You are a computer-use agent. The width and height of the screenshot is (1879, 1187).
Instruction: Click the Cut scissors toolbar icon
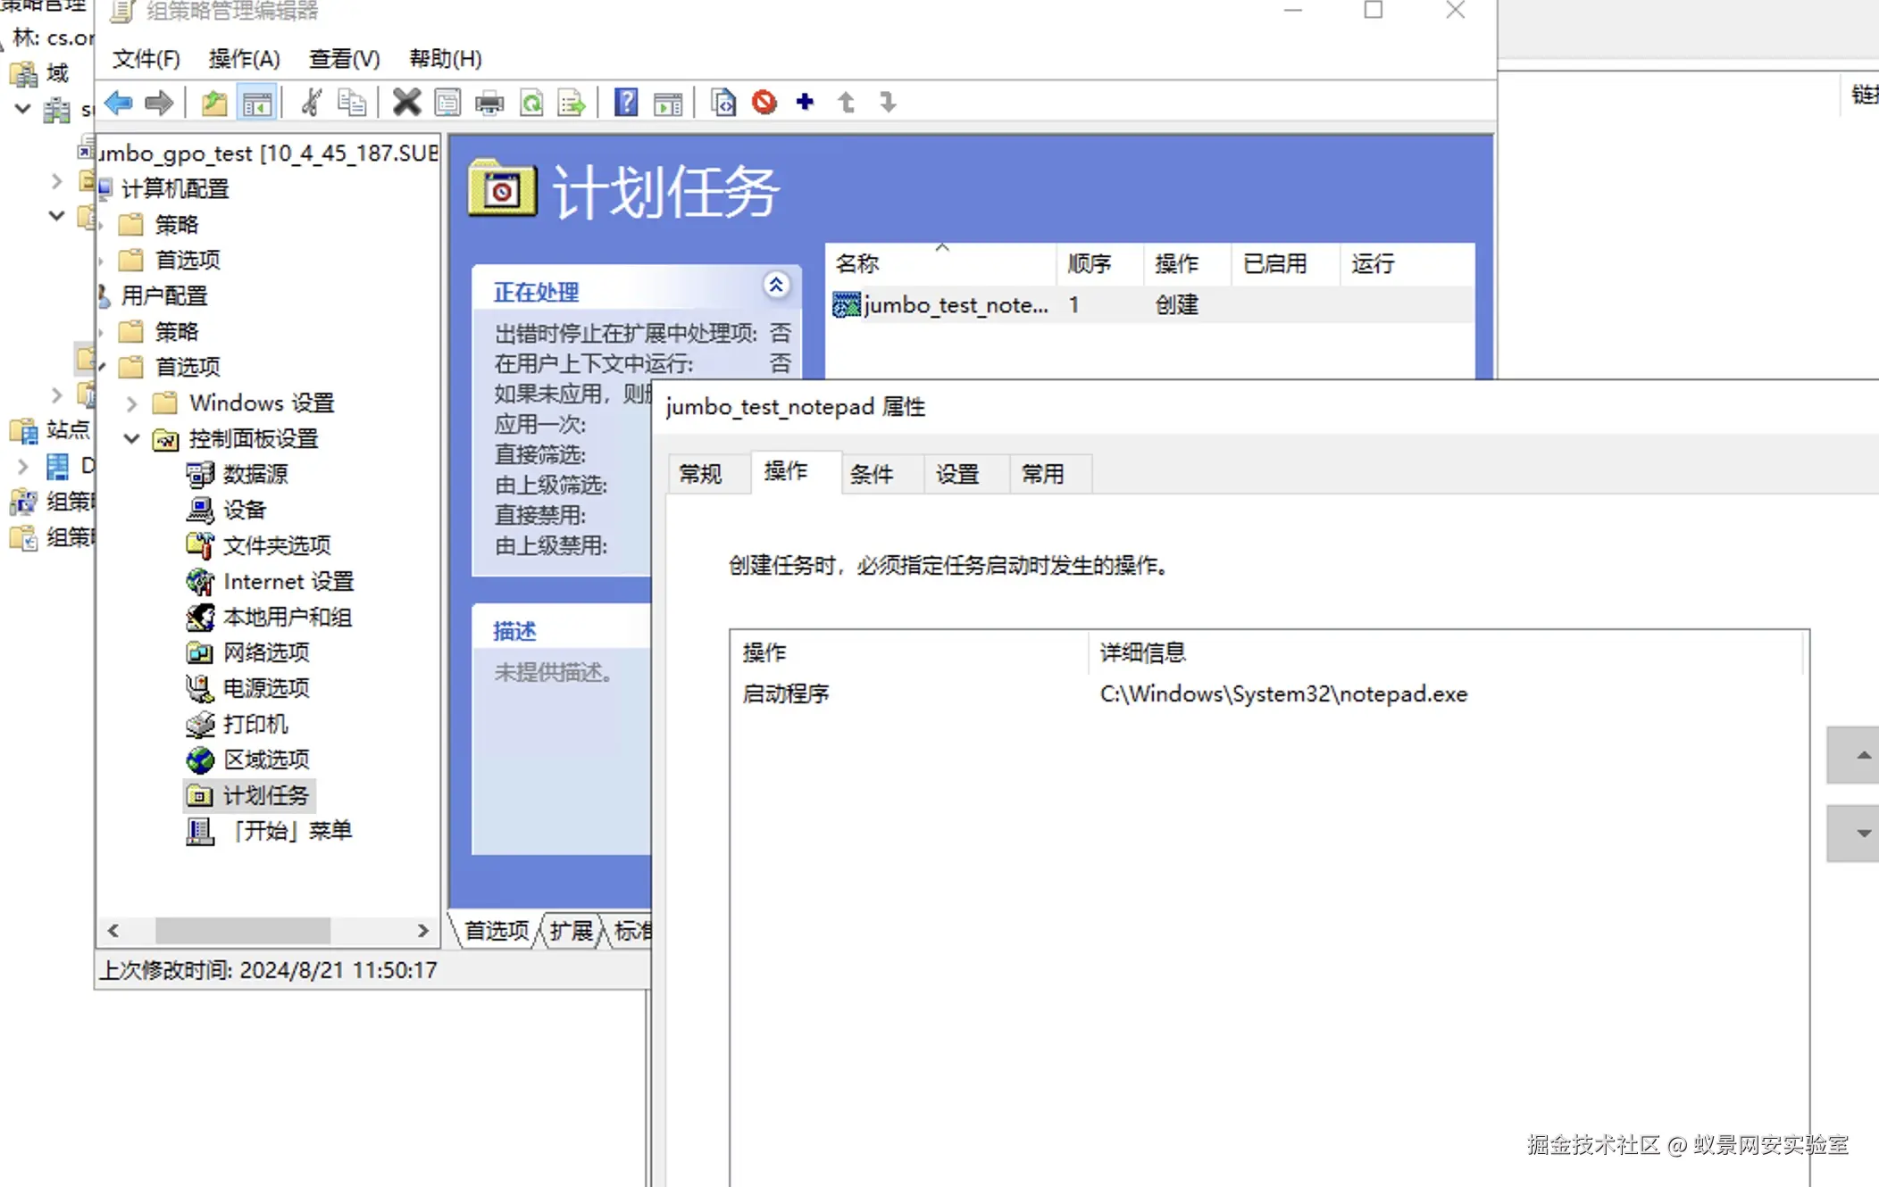[311, 103]
